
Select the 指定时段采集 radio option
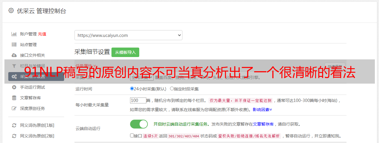(x=172, y=88)
